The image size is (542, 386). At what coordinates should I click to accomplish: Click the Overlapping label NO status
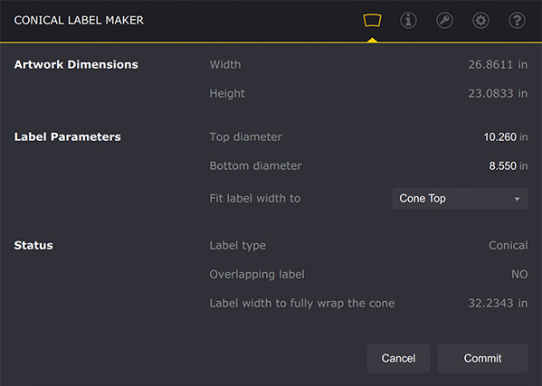[x=519, y=275]
